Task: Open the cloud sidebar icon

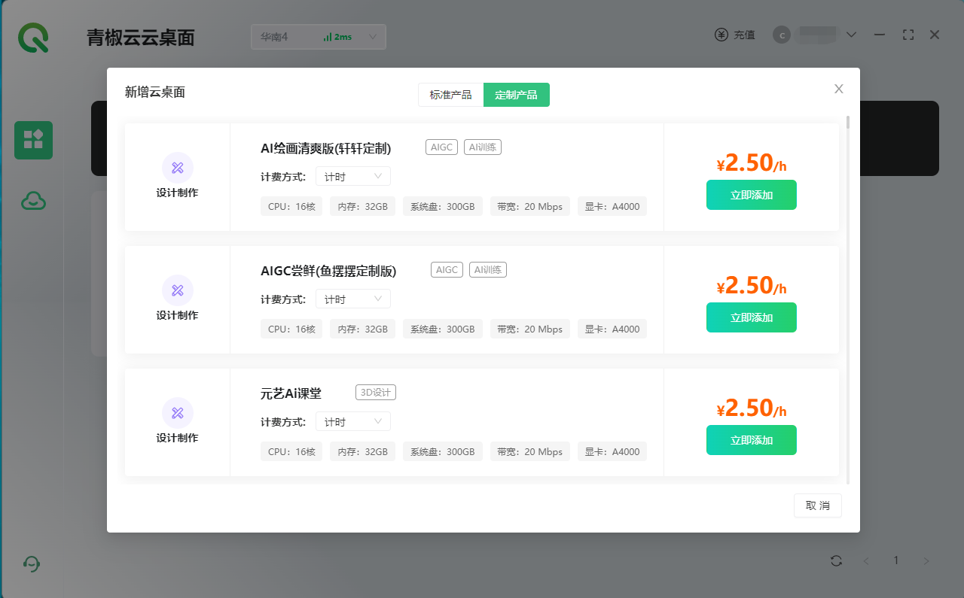Action: click(x=33, y=200)
